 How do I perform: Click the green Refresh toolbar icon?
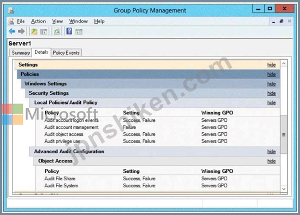click(57, 31)
